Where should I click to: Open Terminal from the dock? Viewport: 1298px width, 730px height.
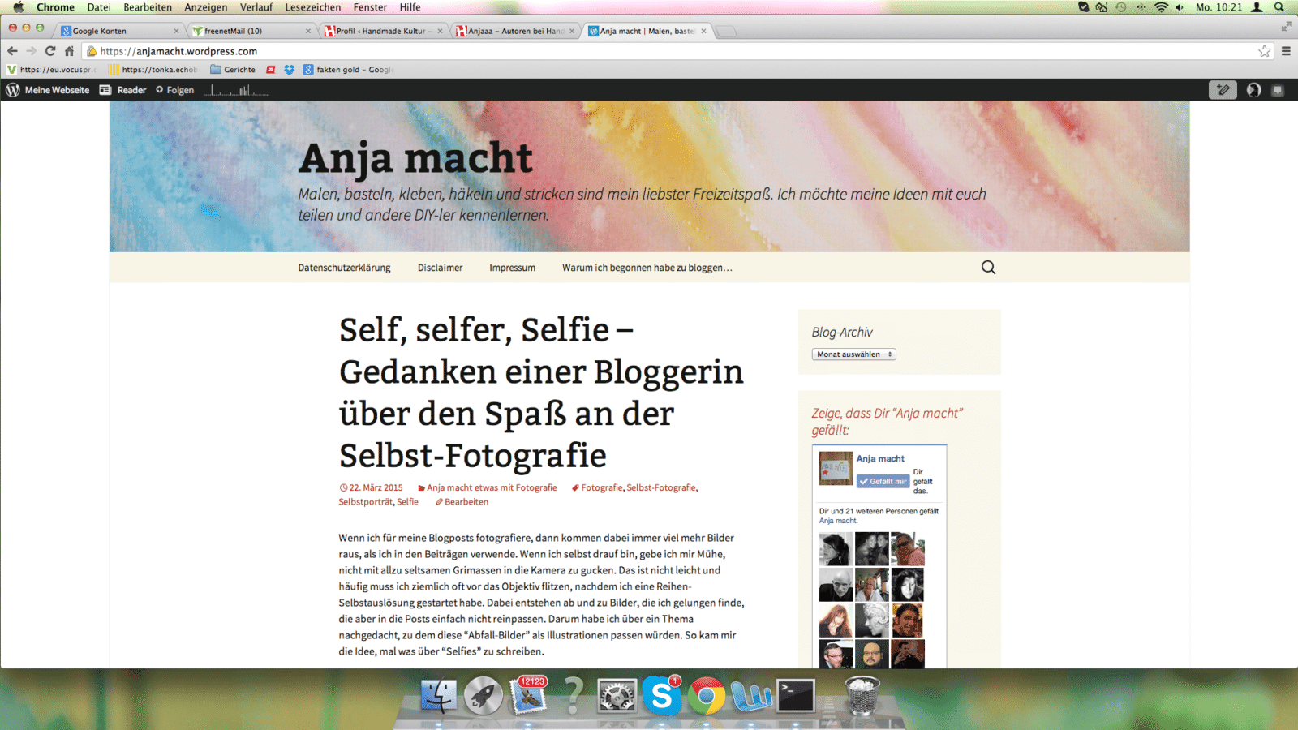pyautogui.click(x=796, y=695)
